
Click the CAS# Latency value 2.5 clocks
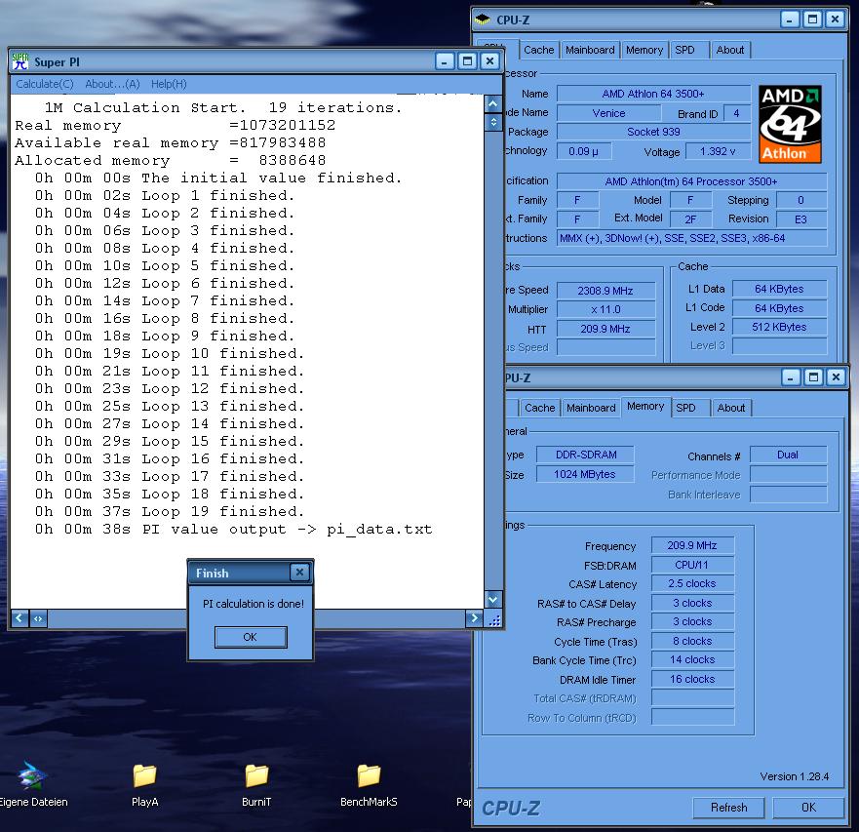[692, 583]
